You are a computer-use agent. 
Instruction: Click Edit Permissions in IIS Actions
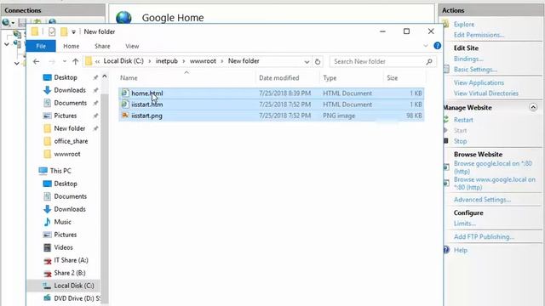[479, 35]
